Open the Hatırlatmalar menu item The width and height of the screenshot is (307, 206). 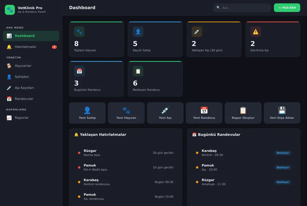tap(31, 47)
